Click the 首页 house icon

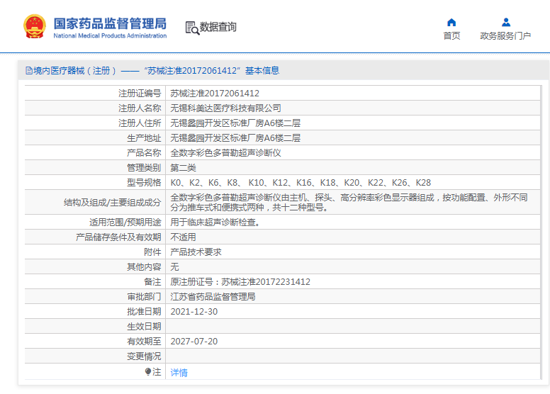coord(451,22)
